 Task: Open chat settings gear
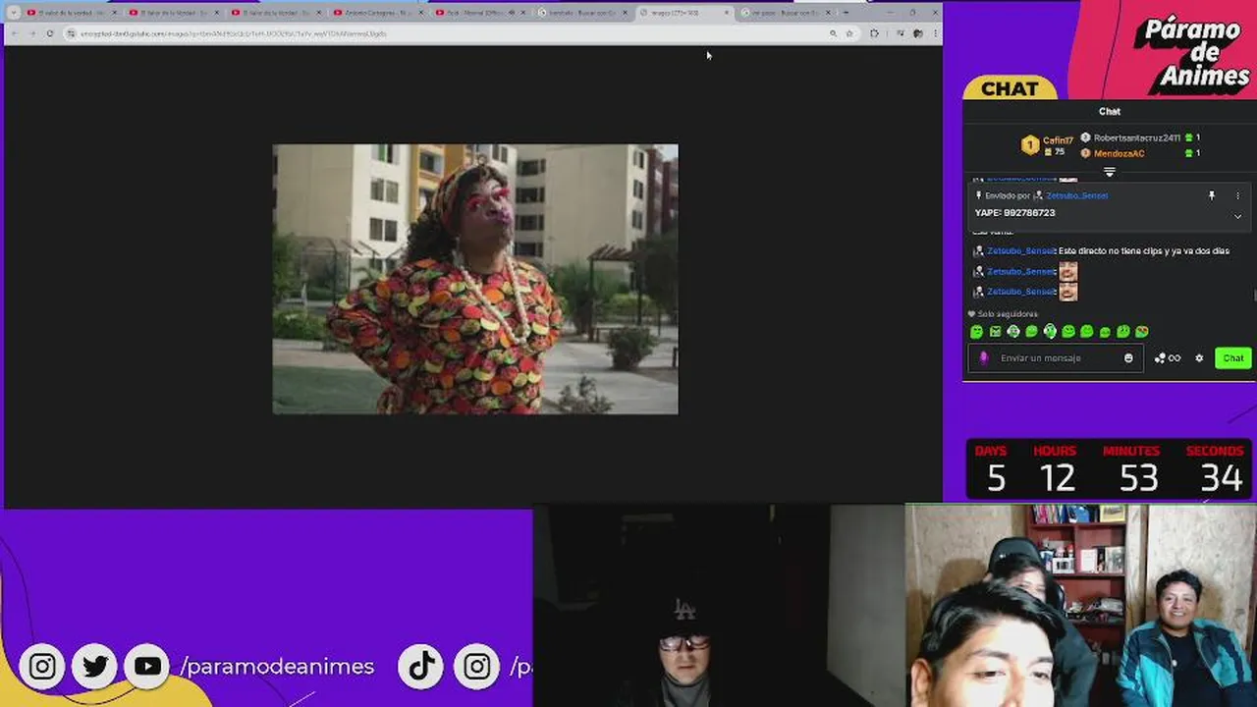(1199, 358)
